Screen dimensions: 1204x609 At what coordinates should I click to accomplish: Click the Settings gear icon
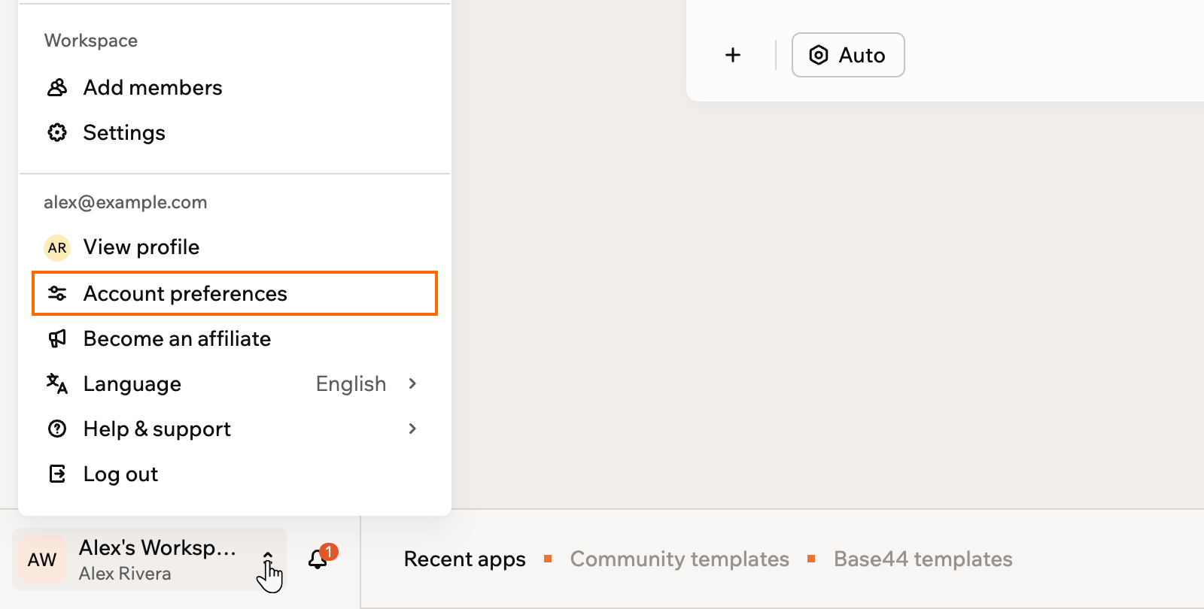[x=57, y=133]
